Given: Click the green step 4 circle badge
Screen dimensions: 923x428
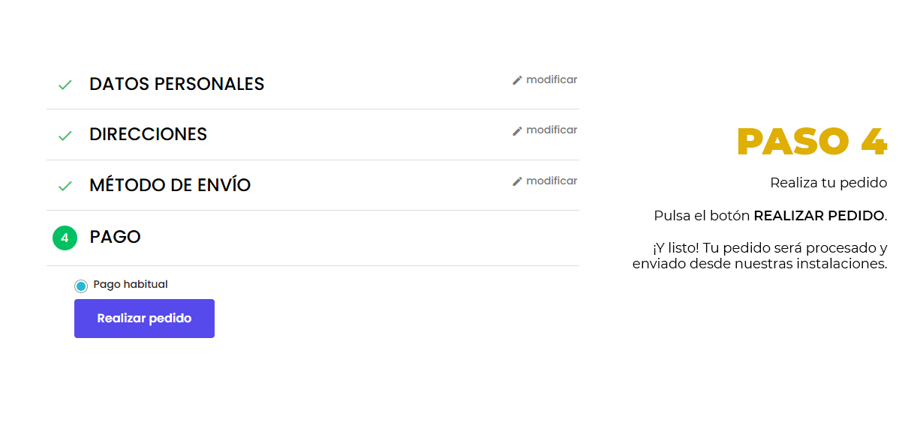Looking at the screenshot, I should click(x=65, y=238).
